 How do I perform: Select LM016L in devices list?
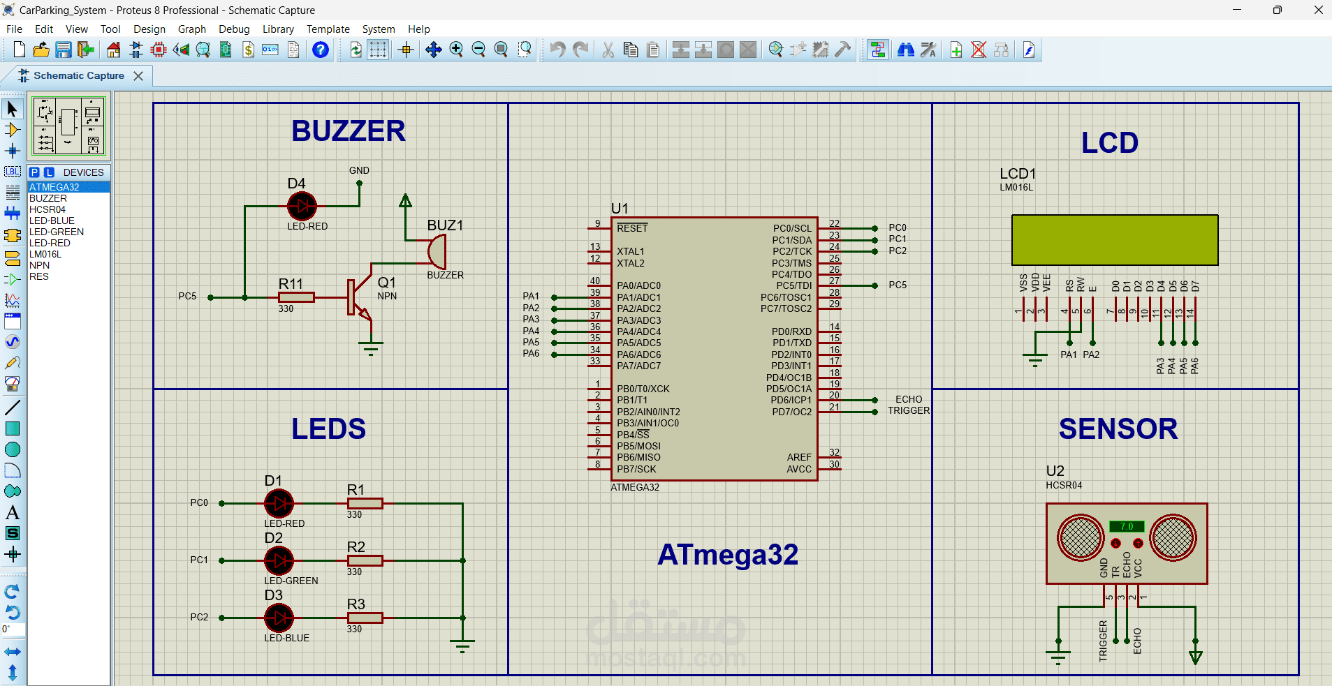pos(68,254)
